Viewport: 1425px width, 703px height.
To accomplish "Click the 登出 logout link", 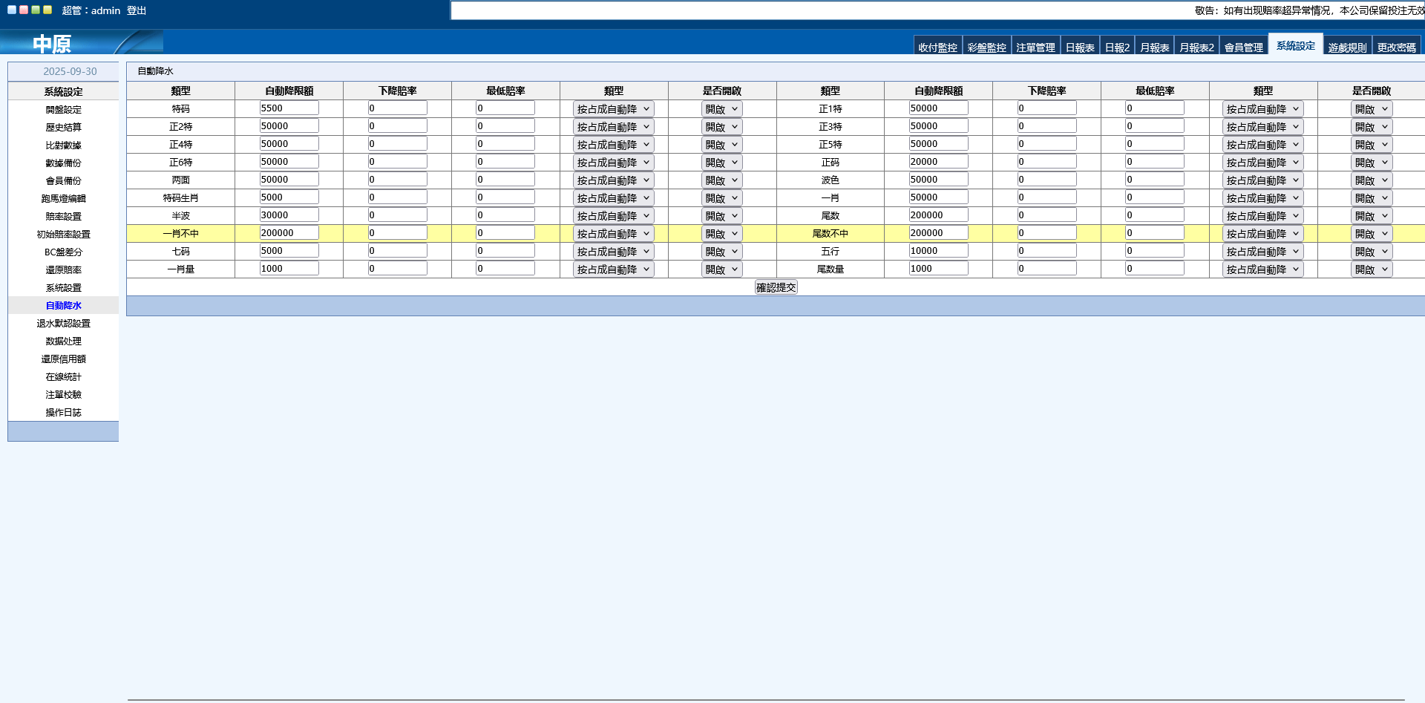I will pyautogui.click(x=137, y=10).
